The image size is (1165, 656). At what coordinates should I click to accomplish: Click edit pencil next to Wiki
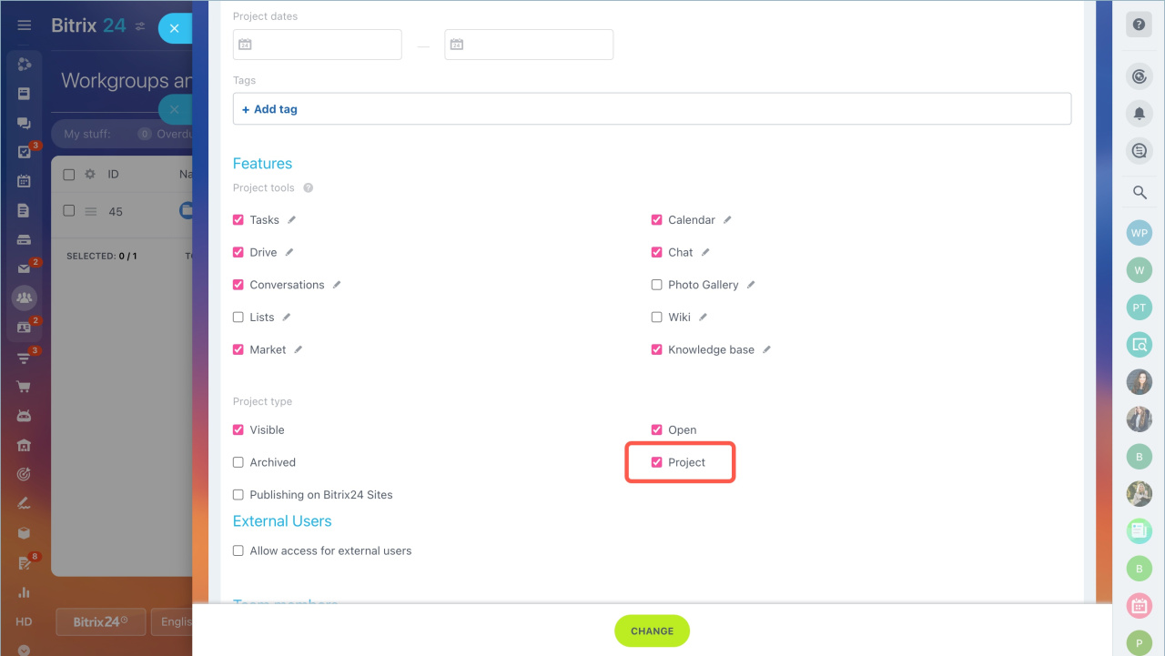tap(703, 318)
